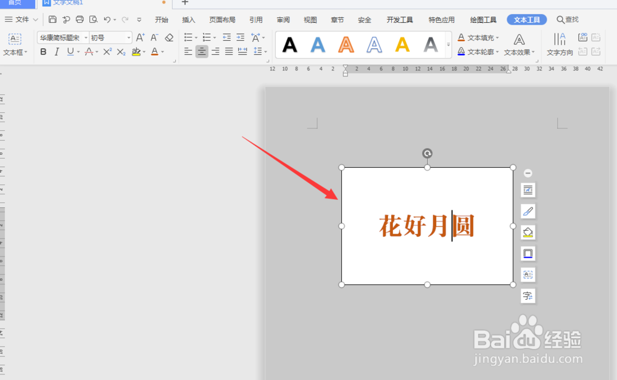Image resolution: width=617 pixels, height=380 pixels.
Task: Open the 文件 file menu
Action: [x=21, y=19]
